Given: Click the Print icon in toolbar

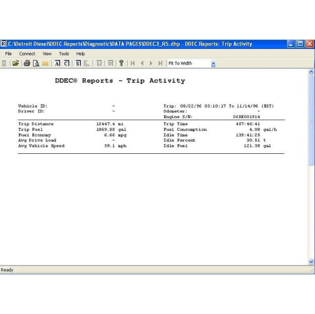Looking at the screenshot, I should (x=26, y=64).
